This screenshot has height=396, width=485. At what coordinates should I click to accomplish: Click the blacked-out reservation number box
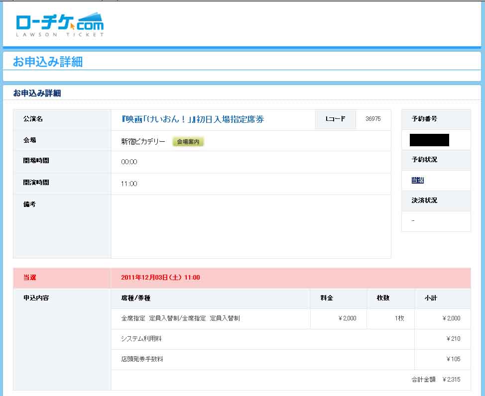click(x=429, y=140)
